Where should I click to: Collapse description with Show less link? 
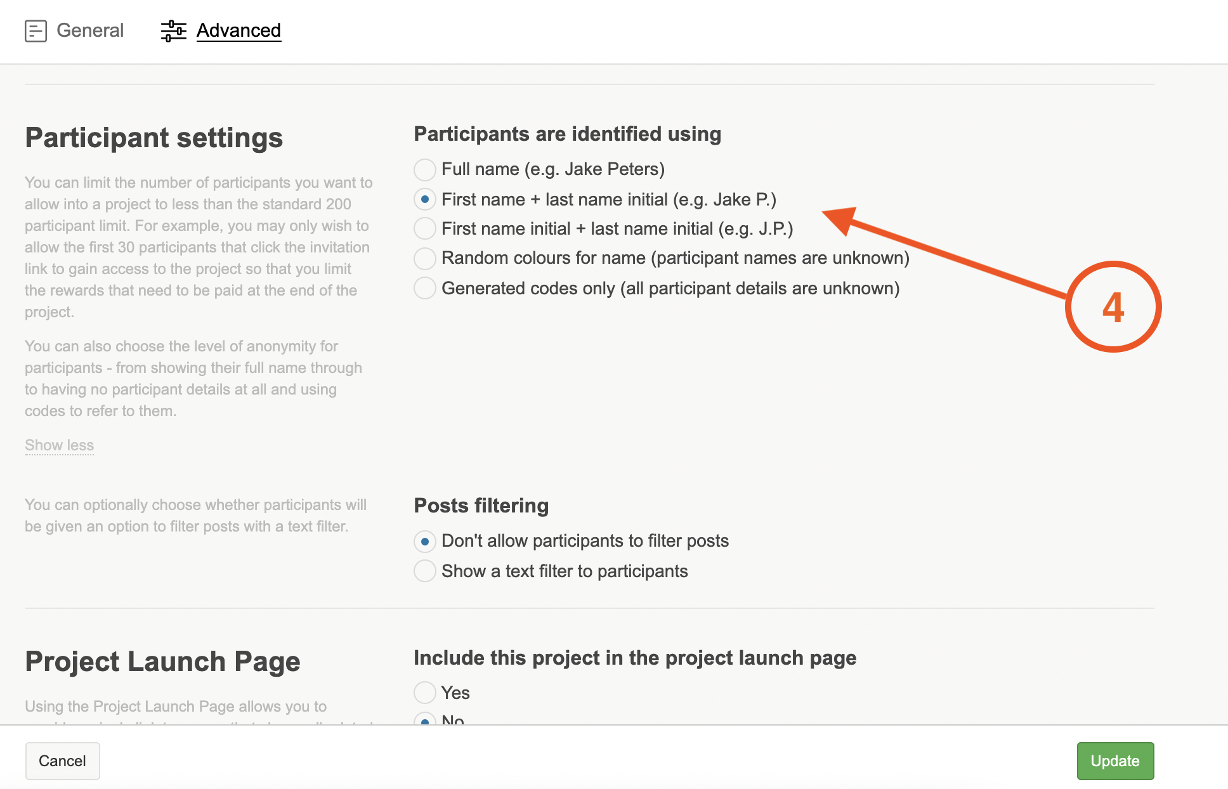(x=59, y=445)
